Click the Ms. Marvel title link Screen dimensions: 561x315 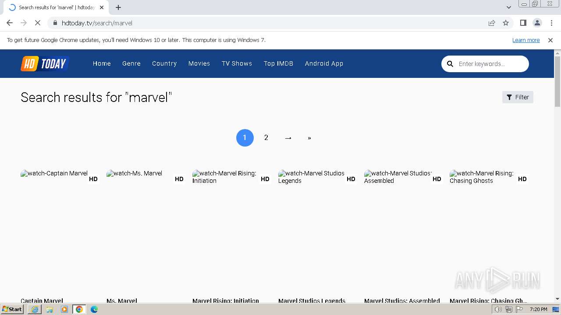click(122, 301)
